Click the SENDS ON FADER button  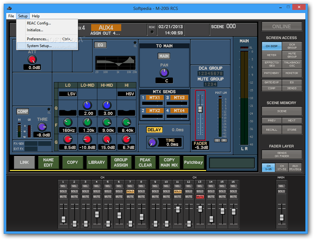tap(282, 155)
